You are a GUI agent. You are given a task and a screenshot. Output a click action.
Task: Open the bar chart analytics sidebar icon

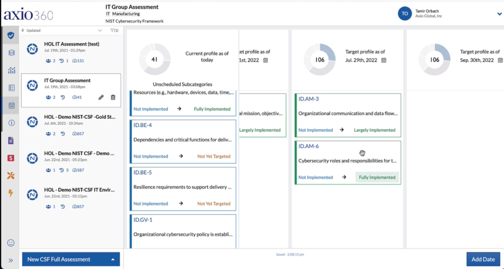[11, 70]
